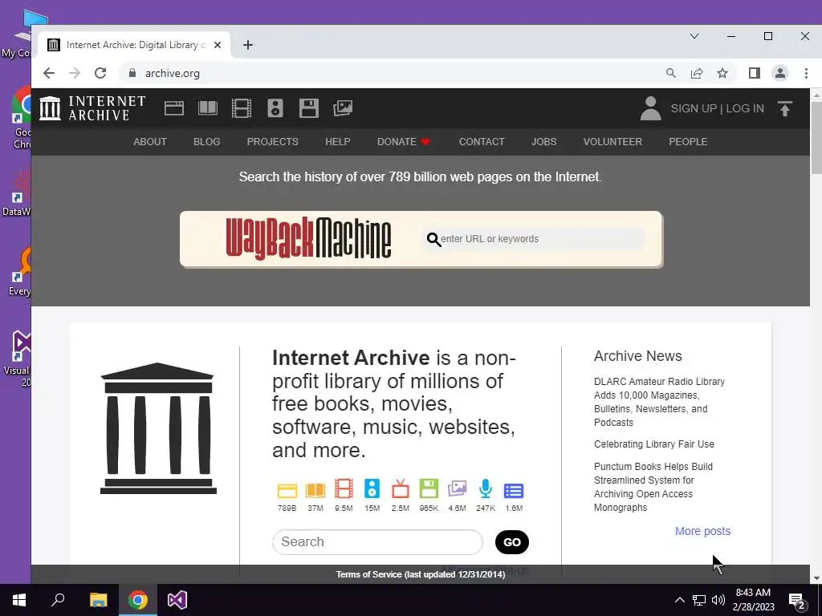Click the TV icon labeled 2.5M
This screenshot has width=822, height=616.
coord(401,488)
